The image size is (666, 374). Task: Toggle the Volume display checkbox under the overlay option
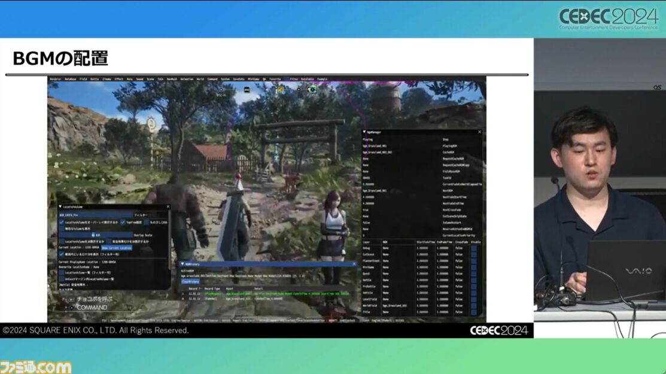coord(62,229)
